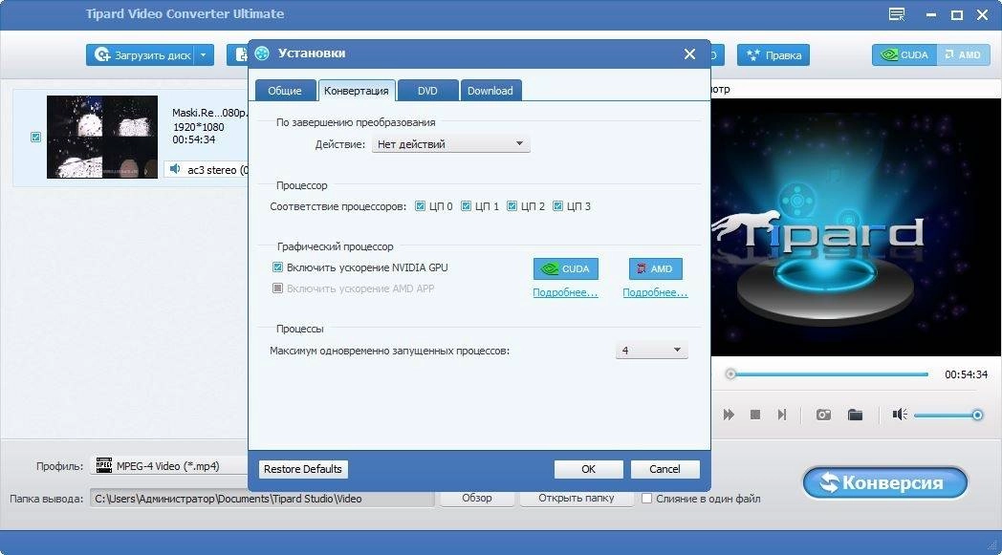Image resolution: width=1002 pixels, height=555 pixels.
Task: Click Cancel in the settings dialog
Action: point(664,469)
